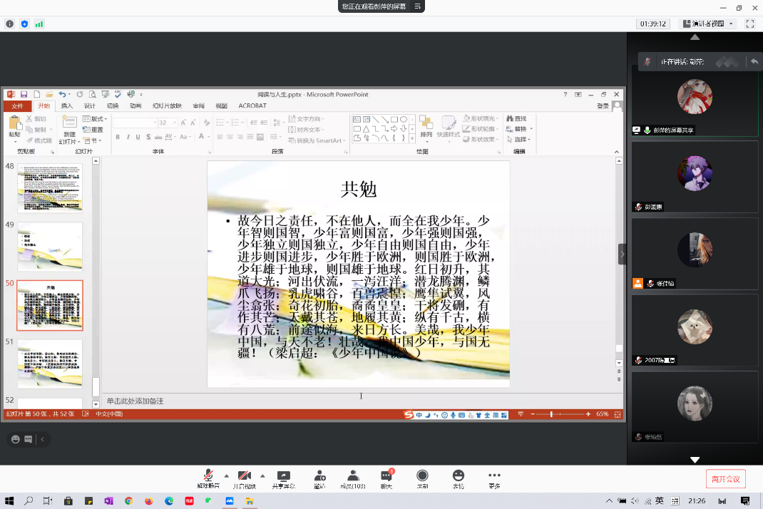Toggle the microphone unmute button
This screenshot has width=763, height=509.
pos(208,476)
